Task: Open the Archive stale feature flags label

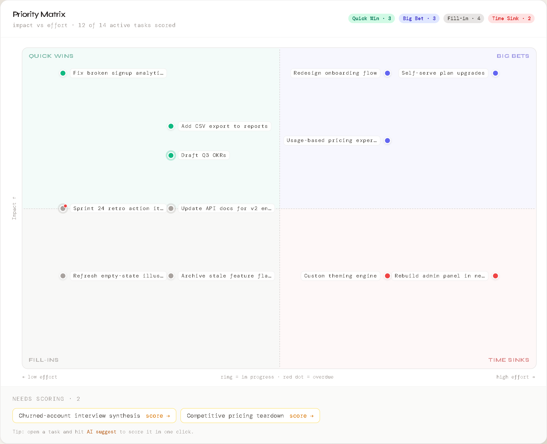Action: point(226,276)
